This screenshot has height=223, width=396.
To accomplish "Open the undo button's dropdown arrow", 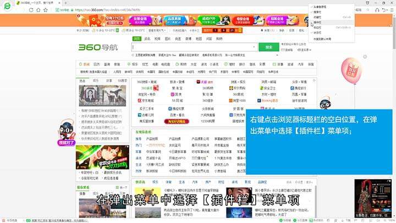I will 387,10.
